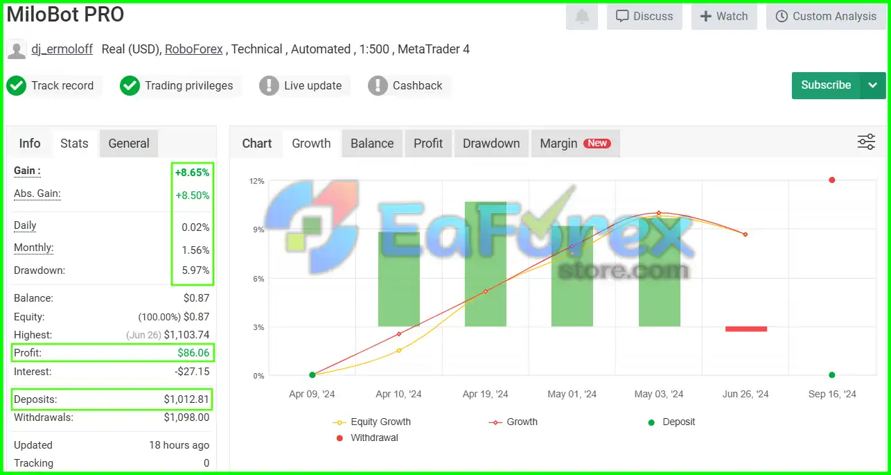Open the Discuss button
This screenshot has width=891, height=475.
[x=644, y=17]
